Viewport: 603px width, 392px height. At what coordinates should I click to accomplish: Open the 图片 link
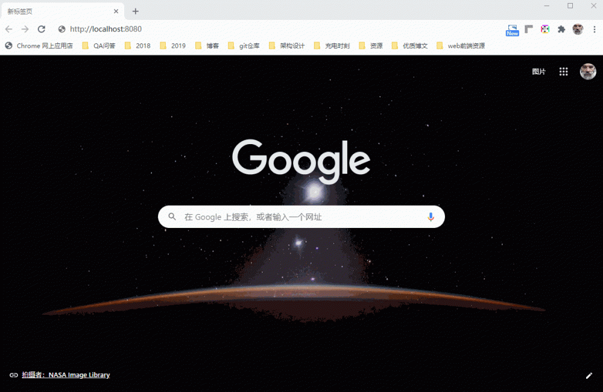(538, 71)
